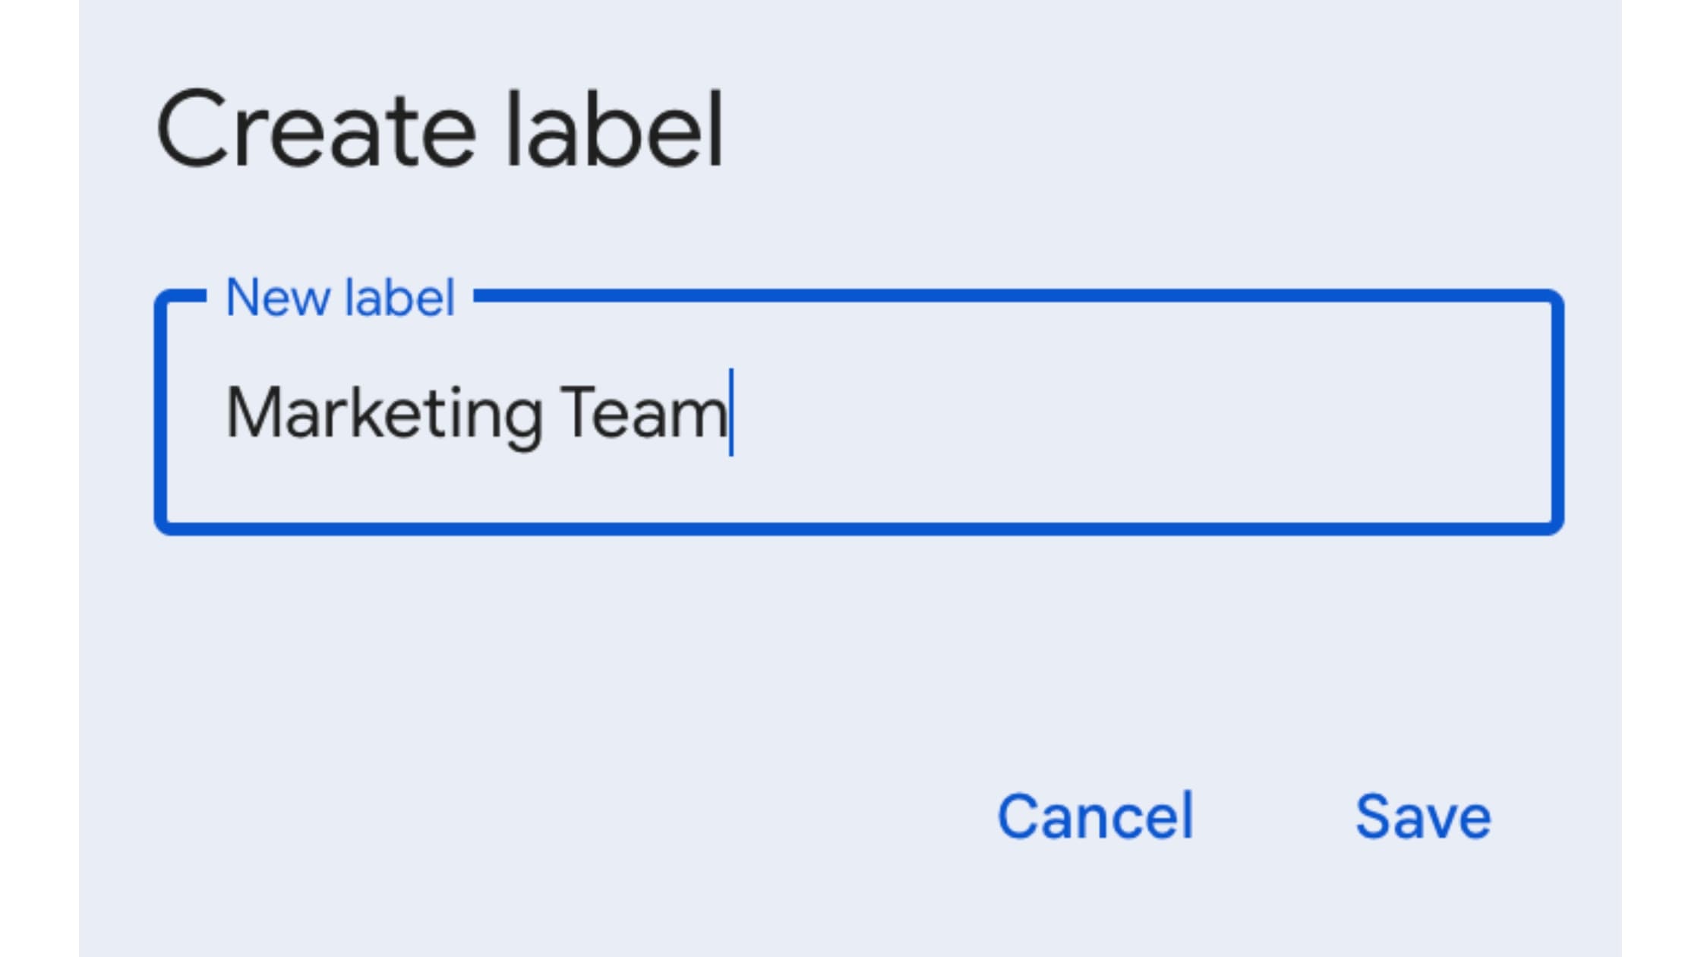Screen dimensions: 1701x957
Task: Click the word "Marketing" in the field
Action: pos(384,414)
